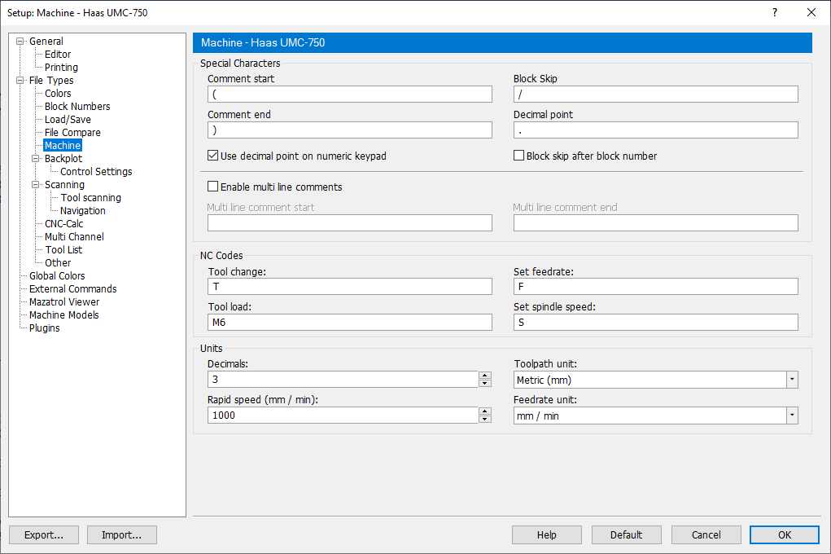This screenshot has height=554, width=831.
Task: Select Colors in the settings tree
Action: click(58, 94)
